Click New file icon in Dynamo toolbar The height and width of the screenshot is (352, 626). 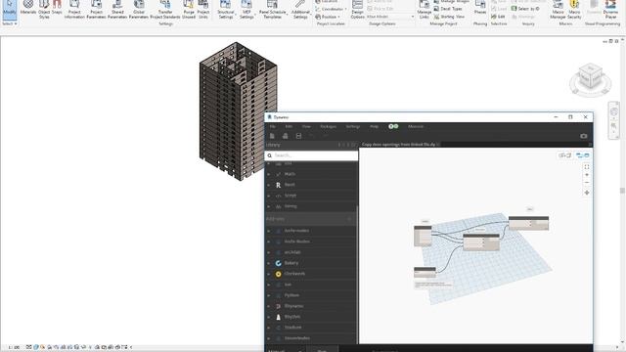click(x=272, y=136)
